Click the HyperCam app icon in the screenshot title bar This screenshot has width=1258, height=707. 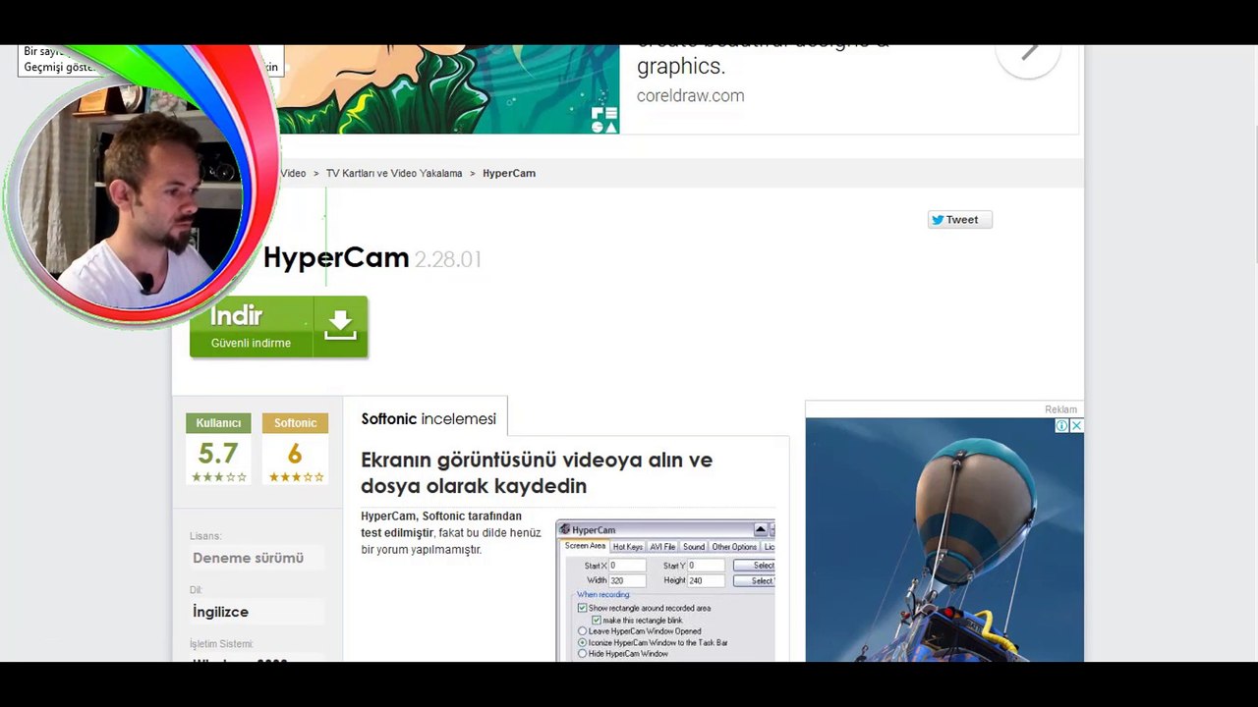[565, 529]
